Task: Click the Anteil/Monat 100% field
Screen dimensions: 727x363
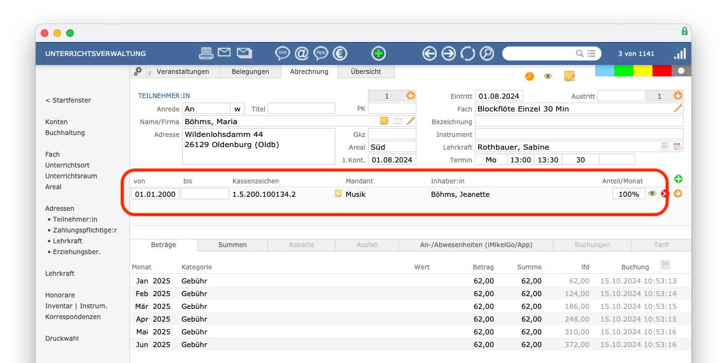Action: coord(629,194)
